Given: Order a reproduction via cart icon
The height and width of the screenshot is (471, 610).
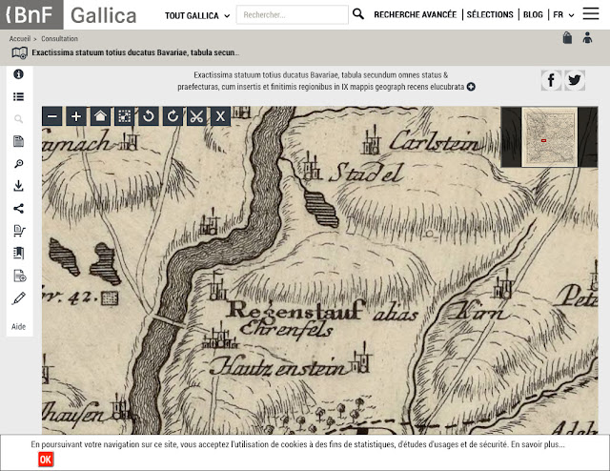Looking at the screenshot, I should tap(19, 231).
